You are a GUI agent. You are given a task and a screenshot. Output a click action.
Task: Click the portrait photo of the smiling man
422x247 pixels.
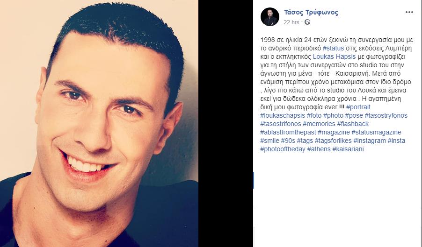pos(99,123)
